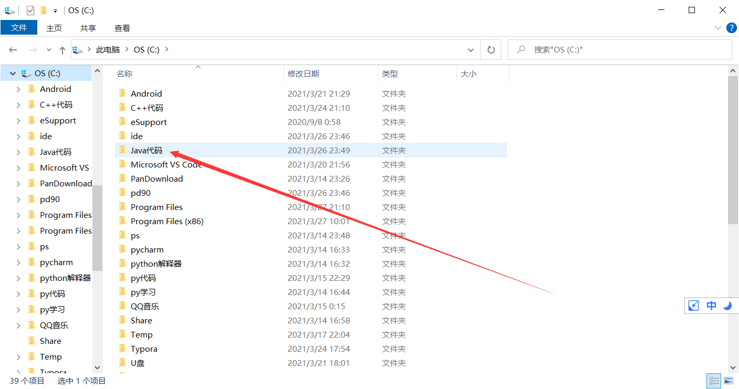
Task: Open the blue Help question icon
Action: coord(731,28)
